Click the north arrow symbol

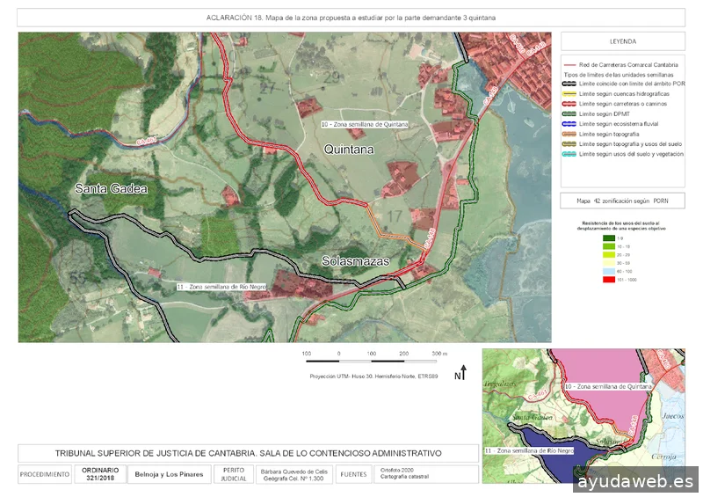click(460, 375)
